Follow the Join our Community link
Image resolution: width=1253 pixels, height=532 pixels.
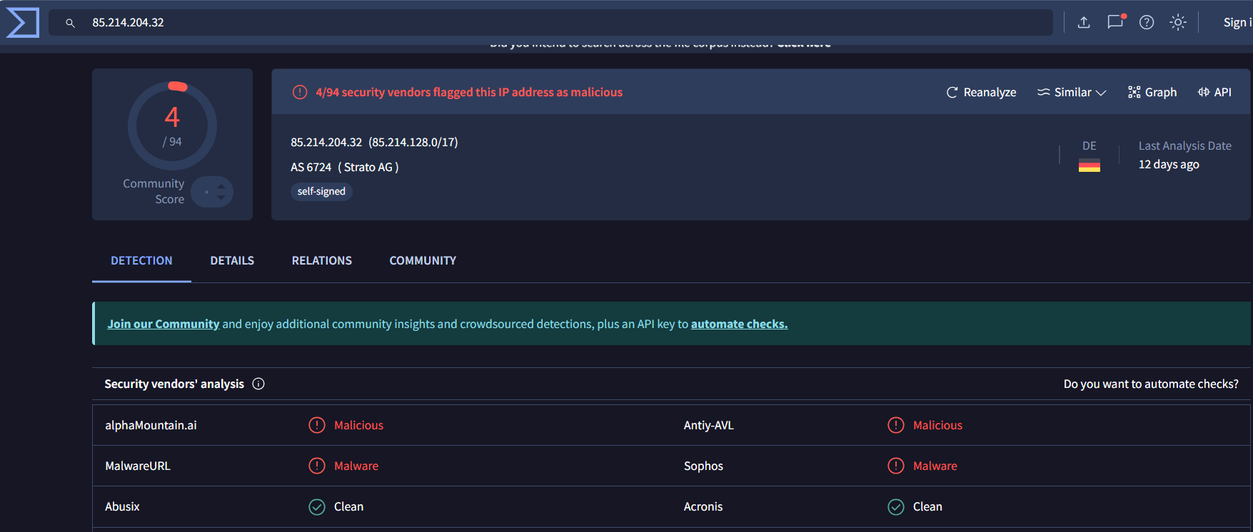(x=163, y=324)
